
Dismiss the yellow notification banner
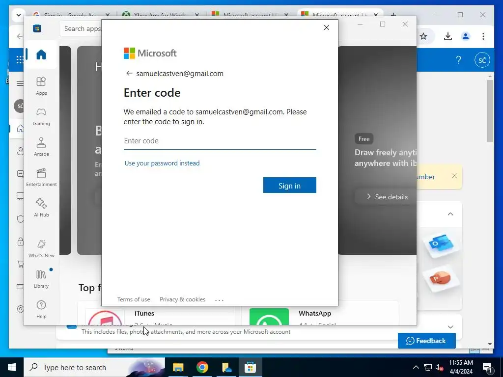(x=454, y=176)
